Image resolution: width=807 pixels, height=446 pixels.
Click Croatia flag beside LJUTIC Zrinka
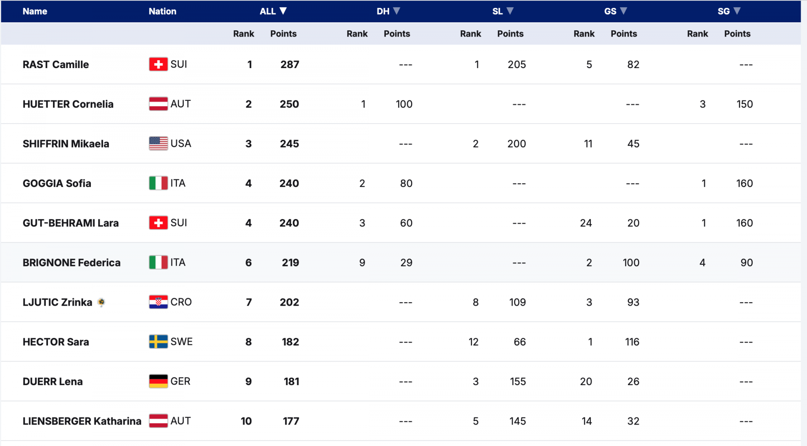coord(158,302)
